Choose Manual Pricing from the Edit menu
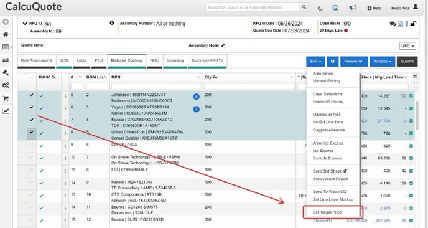The height and width of the screenshot is (228, 428). coord(326,81)
